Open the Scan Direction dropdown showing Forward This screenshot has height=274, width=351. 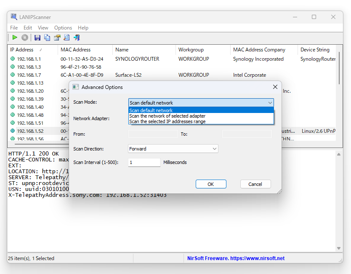[x=173, y=149]
